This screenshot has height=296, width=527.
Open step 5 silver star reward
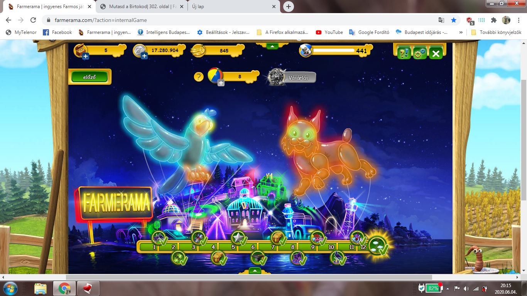(x=238, y=237)
